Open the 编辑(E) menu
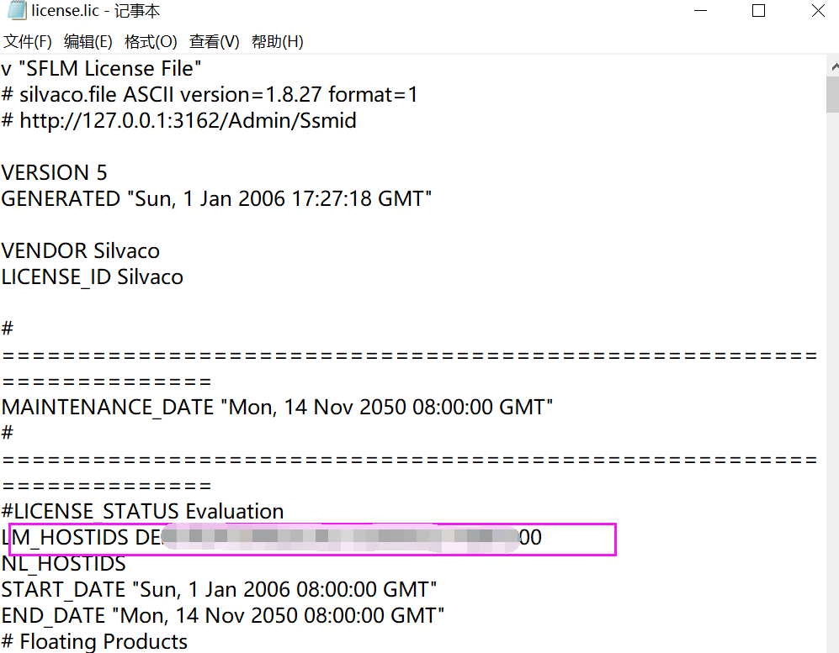839x653 pixels. 88,42
